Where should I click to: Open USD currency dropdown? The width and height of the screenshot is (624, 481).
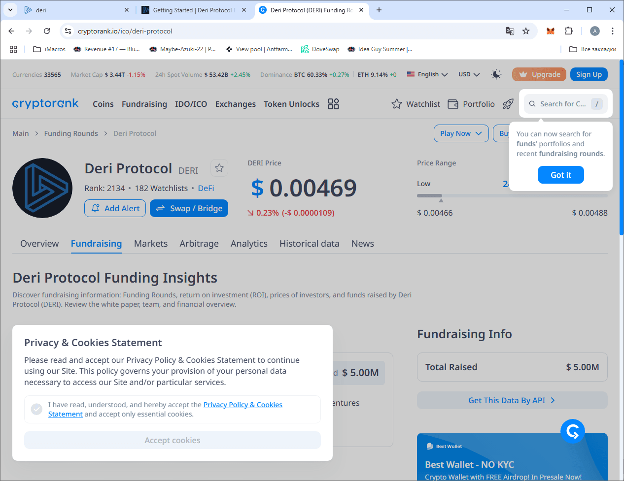coord(469,74)
